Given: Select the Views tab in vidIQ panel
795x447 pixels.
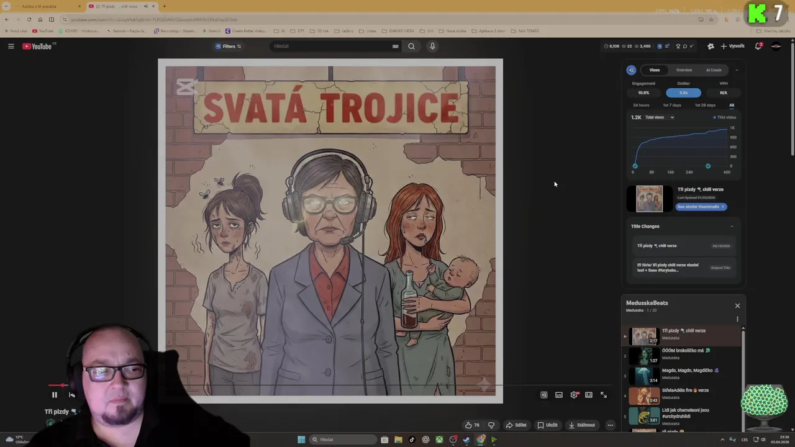Looking at the screenshot, I should (655, 70).
